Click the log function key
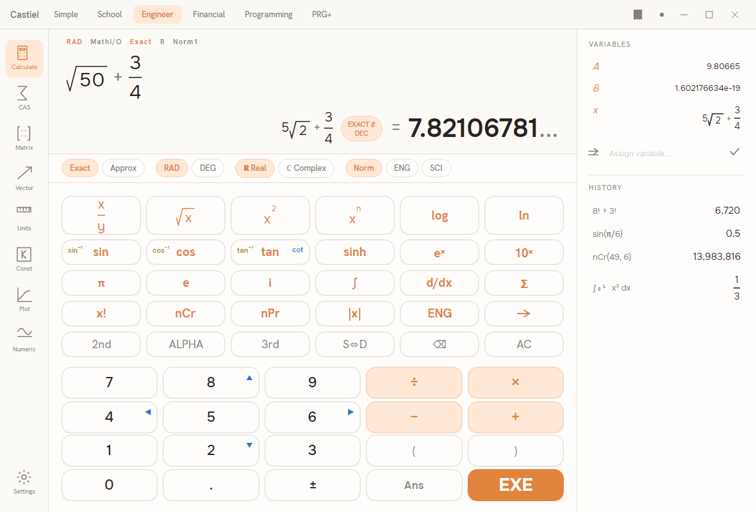The image size is (756, 512). point(440,216)
